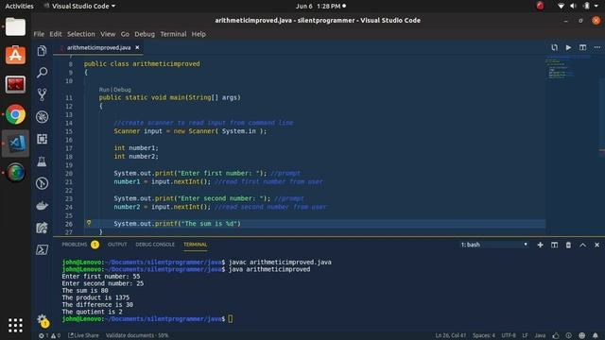Click the 'Validate documents · 50%' status entry

(x=137, y=335)
